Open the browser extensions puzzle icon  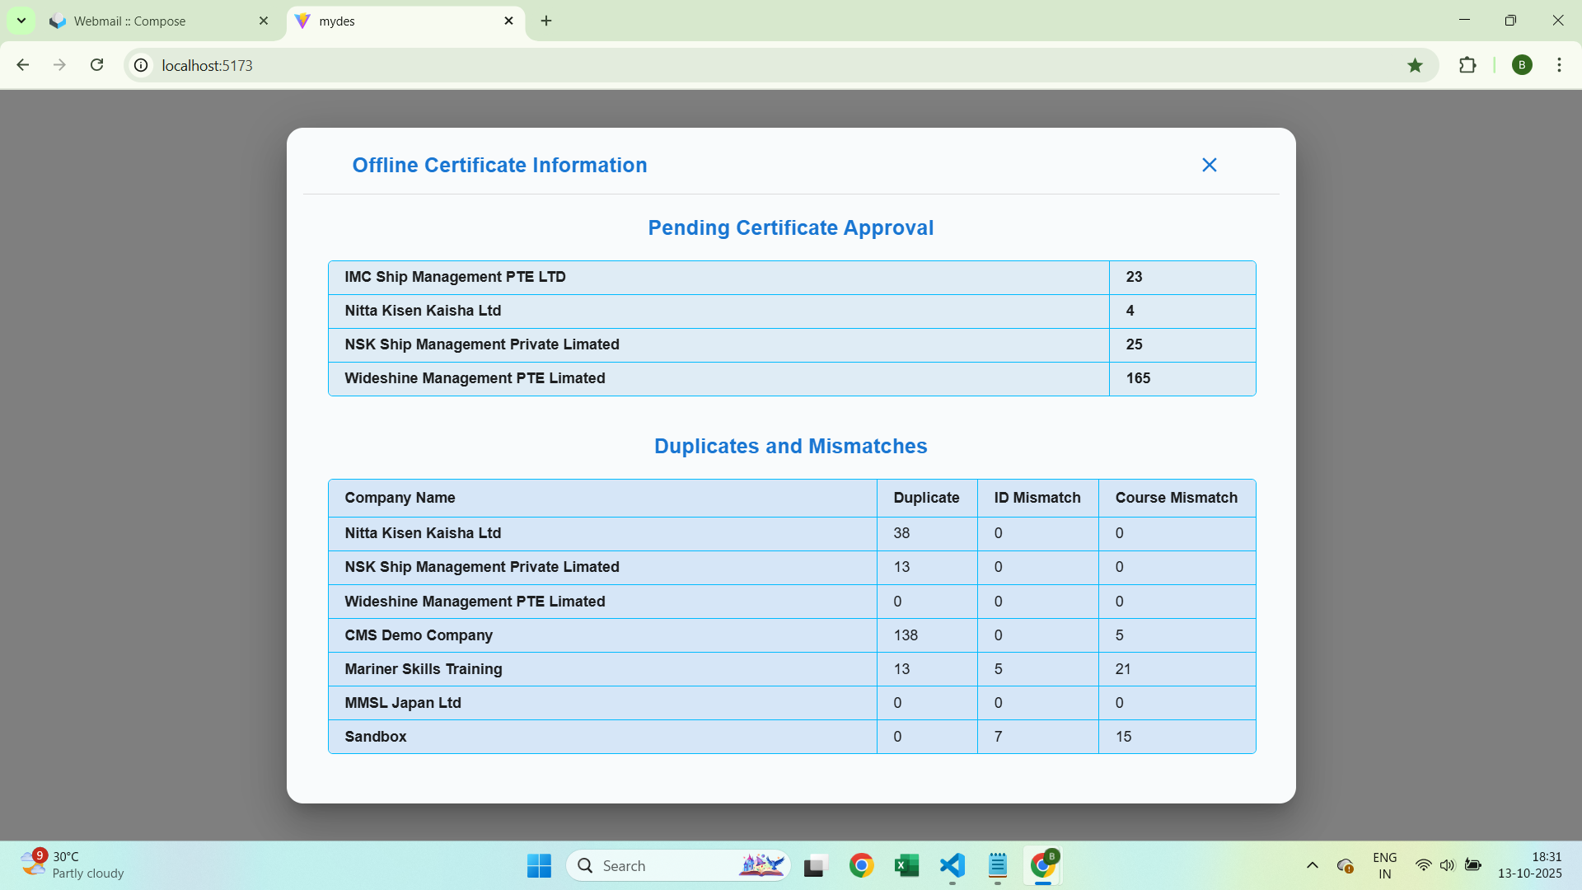coord(1467,65)
